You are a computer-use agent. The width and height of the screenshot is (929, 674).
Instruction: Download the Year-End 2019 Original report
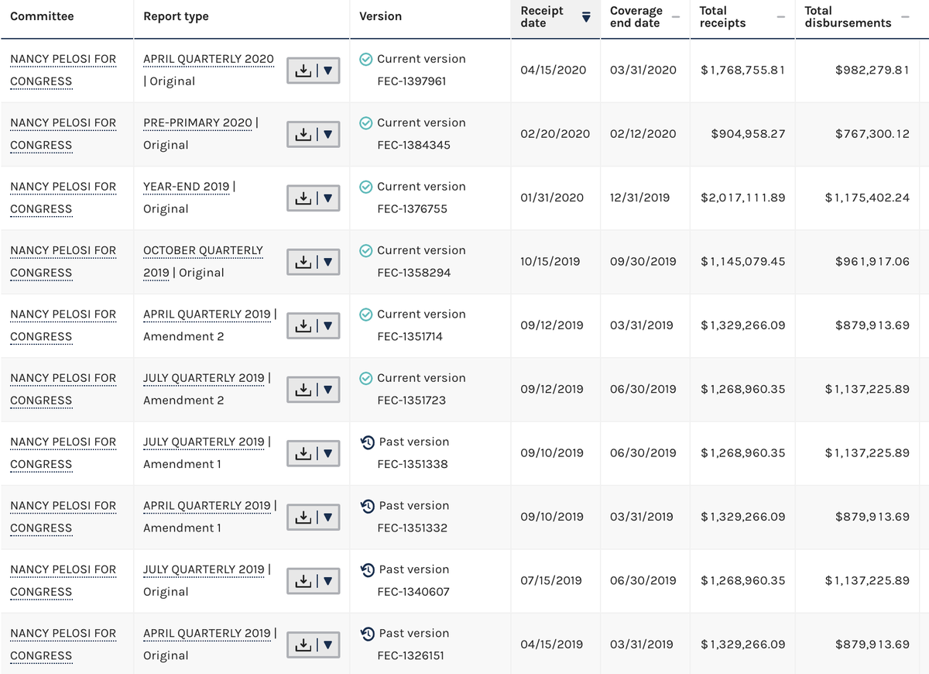[x=313, y=198]
